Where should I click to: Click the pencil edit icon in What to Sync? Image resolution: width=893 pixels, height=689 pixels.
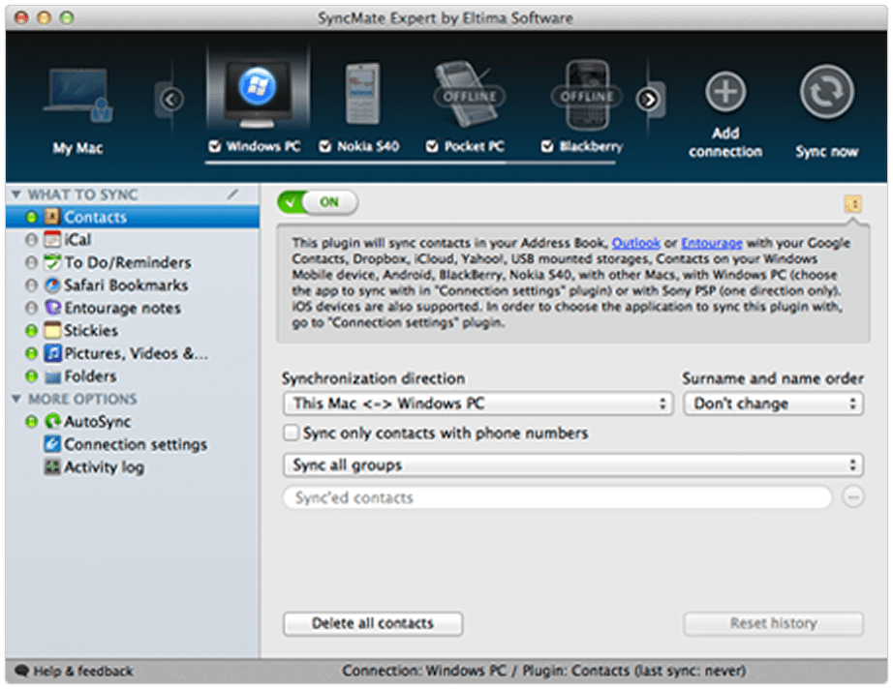(232, 195)
